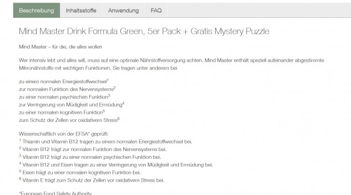Click footnote 6 about Vitamin E
Screen dimensions: 351x195
pyautogui.click(x=92, y=180)
